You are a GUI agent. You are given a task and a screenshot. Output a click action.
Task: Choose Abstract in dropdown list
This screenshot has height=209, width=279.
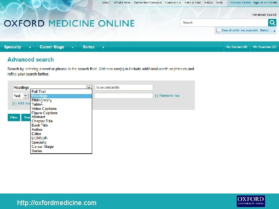[x=61, y=117]
